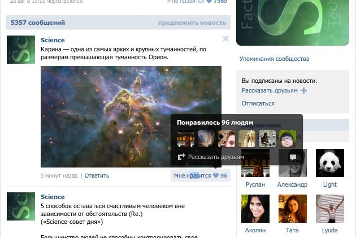
Task: Open Light panda avatar
Action: pos(330,163)
